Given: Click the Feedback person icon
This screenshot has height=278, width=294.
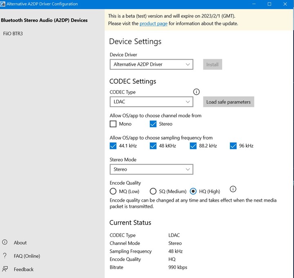Looking at the screenshot, I should 5,269.
